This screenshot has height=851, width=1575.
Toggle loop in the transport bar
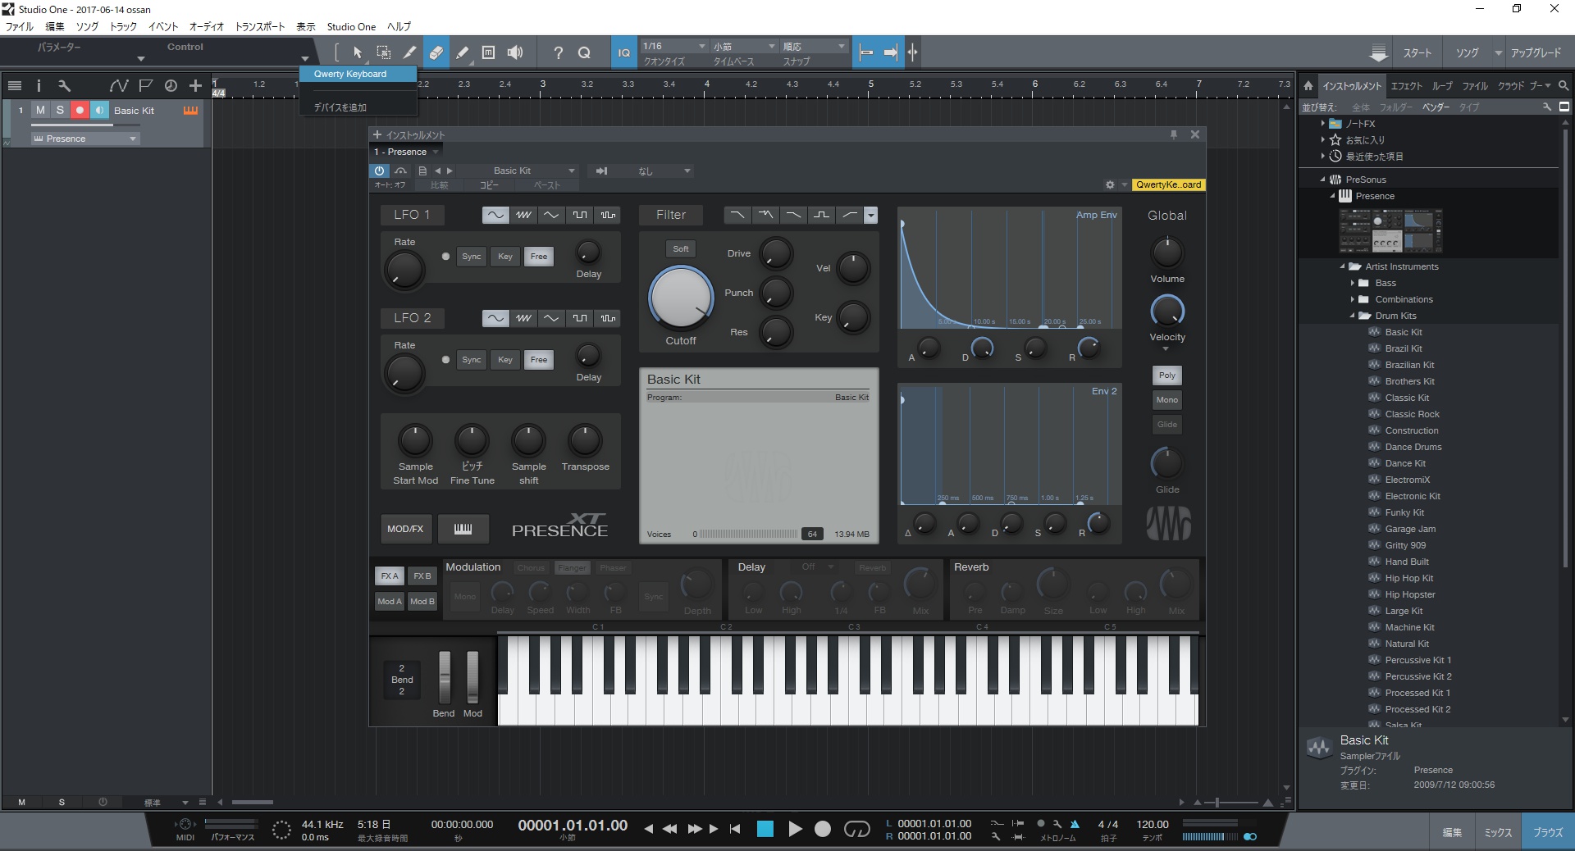(856, 830)
